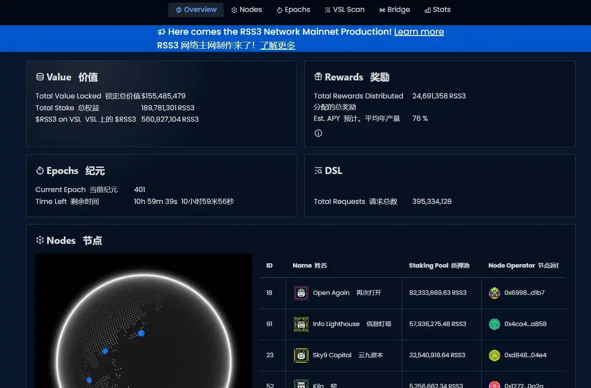The width and height of the screenshot is (591, 388).
Task: Click staking pool value 57,936,275.48 RSS3
Action: (438, 324)
